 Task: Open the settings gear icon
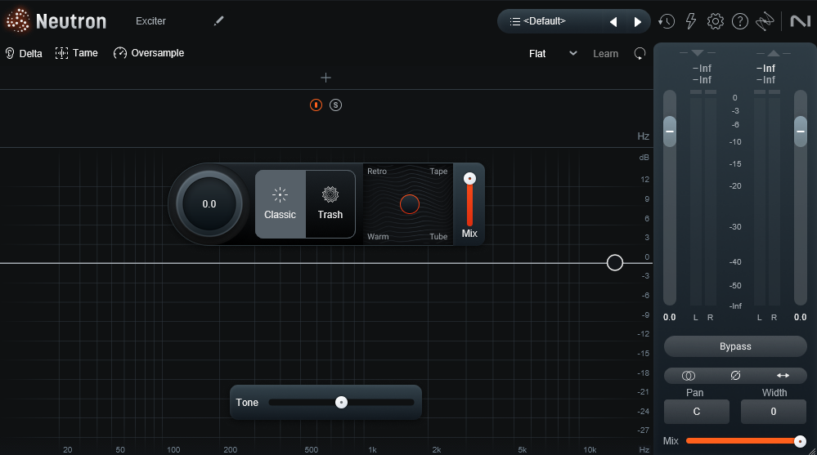click(716, 21)
